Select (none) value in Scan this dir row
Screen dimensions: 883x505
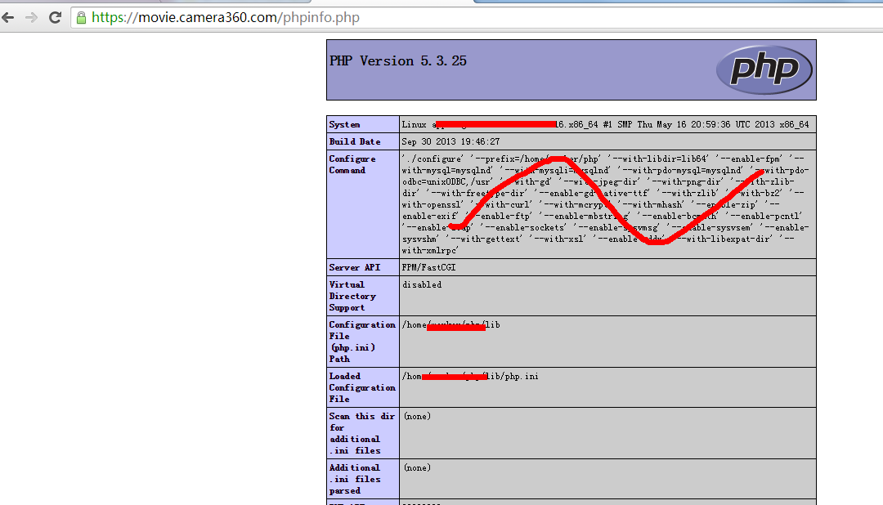(417, 416)
